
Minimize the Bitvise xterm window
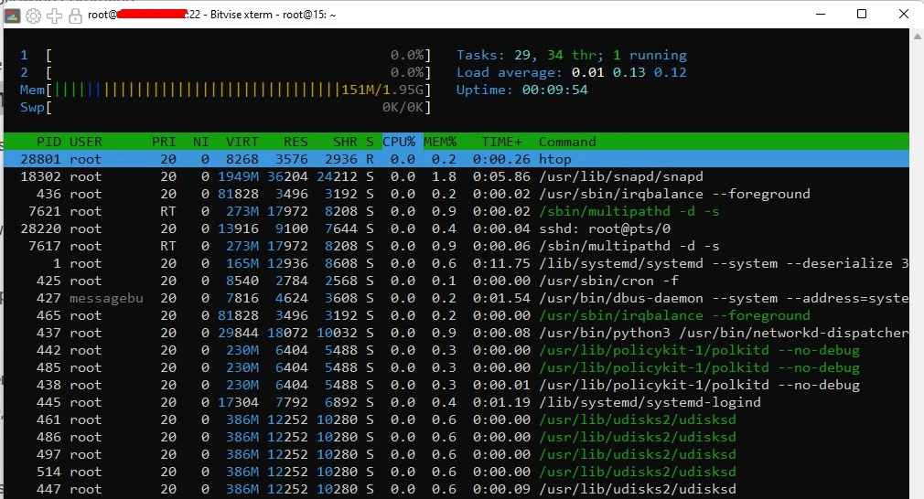pos(821,14)
